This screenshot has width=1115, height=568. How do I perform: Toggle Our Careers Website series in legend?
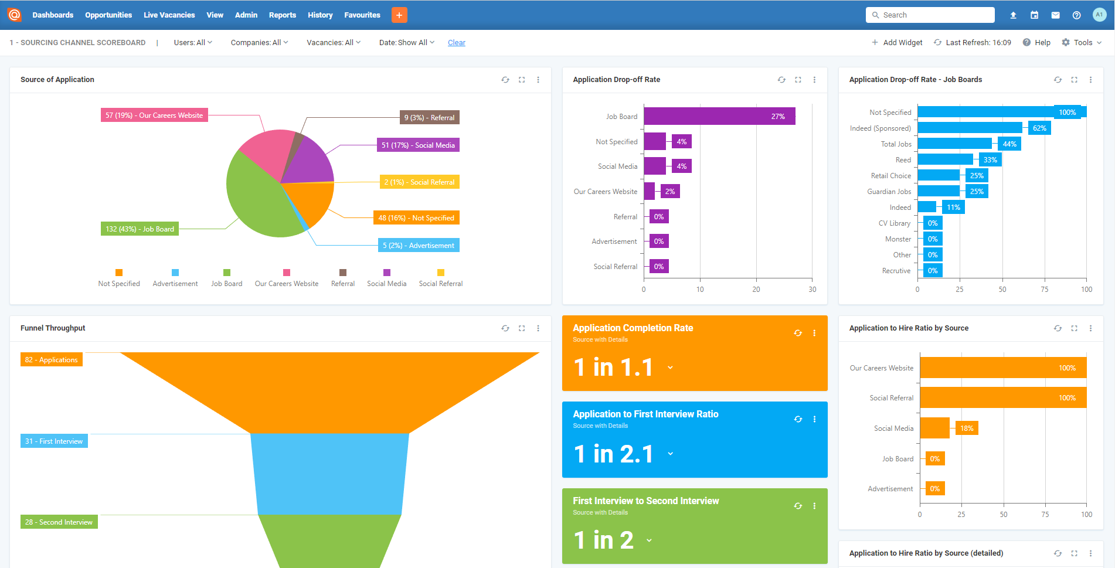pos(287,278)
